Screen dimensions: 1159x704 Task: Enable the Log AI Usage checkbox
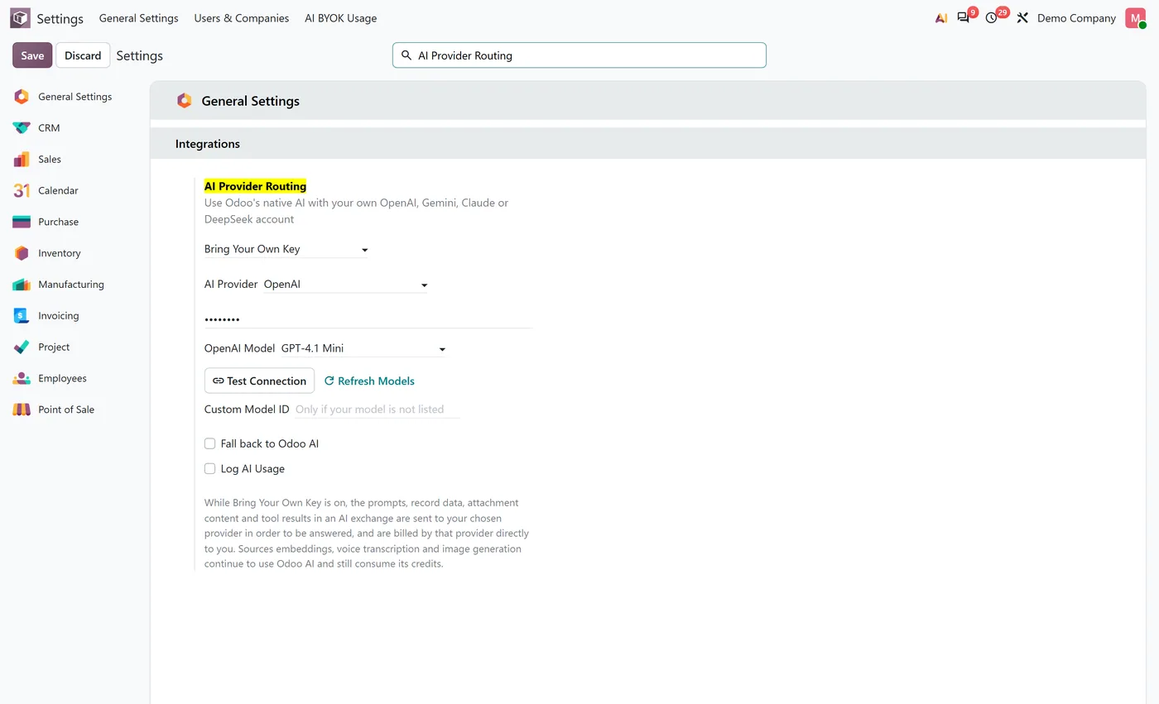[x=210, y=468]
